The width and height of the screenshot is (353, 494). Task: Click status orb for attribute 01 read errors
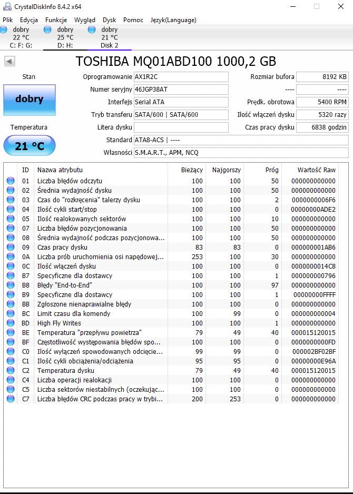tap(11, 181)
